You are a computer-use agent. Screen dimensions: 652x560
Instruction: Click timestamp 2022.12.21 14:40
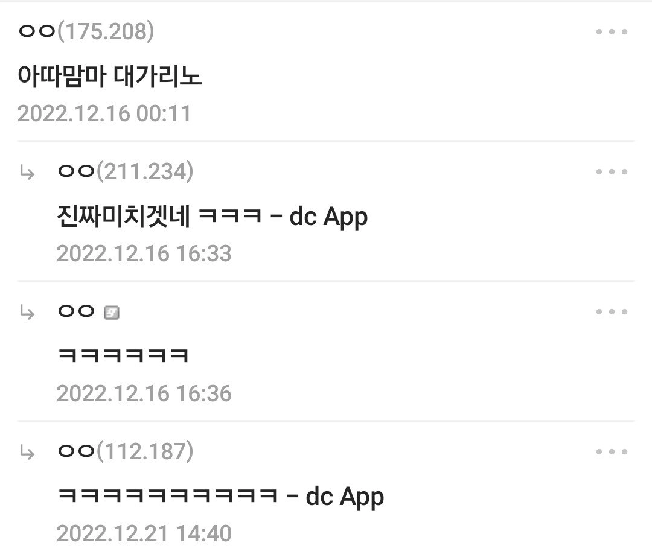point(144,534)
